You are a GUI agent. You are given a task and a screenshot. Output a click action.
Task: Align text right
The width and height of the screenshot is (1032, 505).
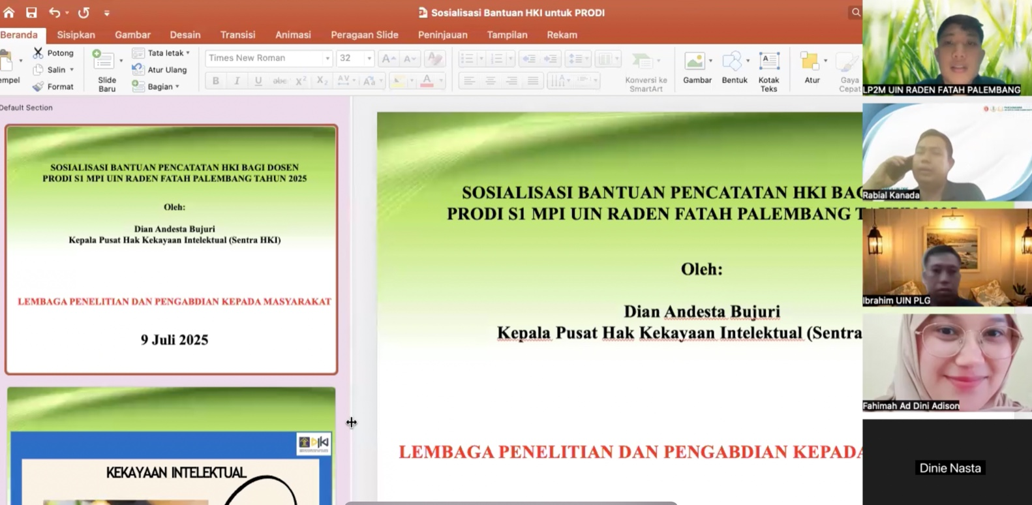tap(511, 81)
